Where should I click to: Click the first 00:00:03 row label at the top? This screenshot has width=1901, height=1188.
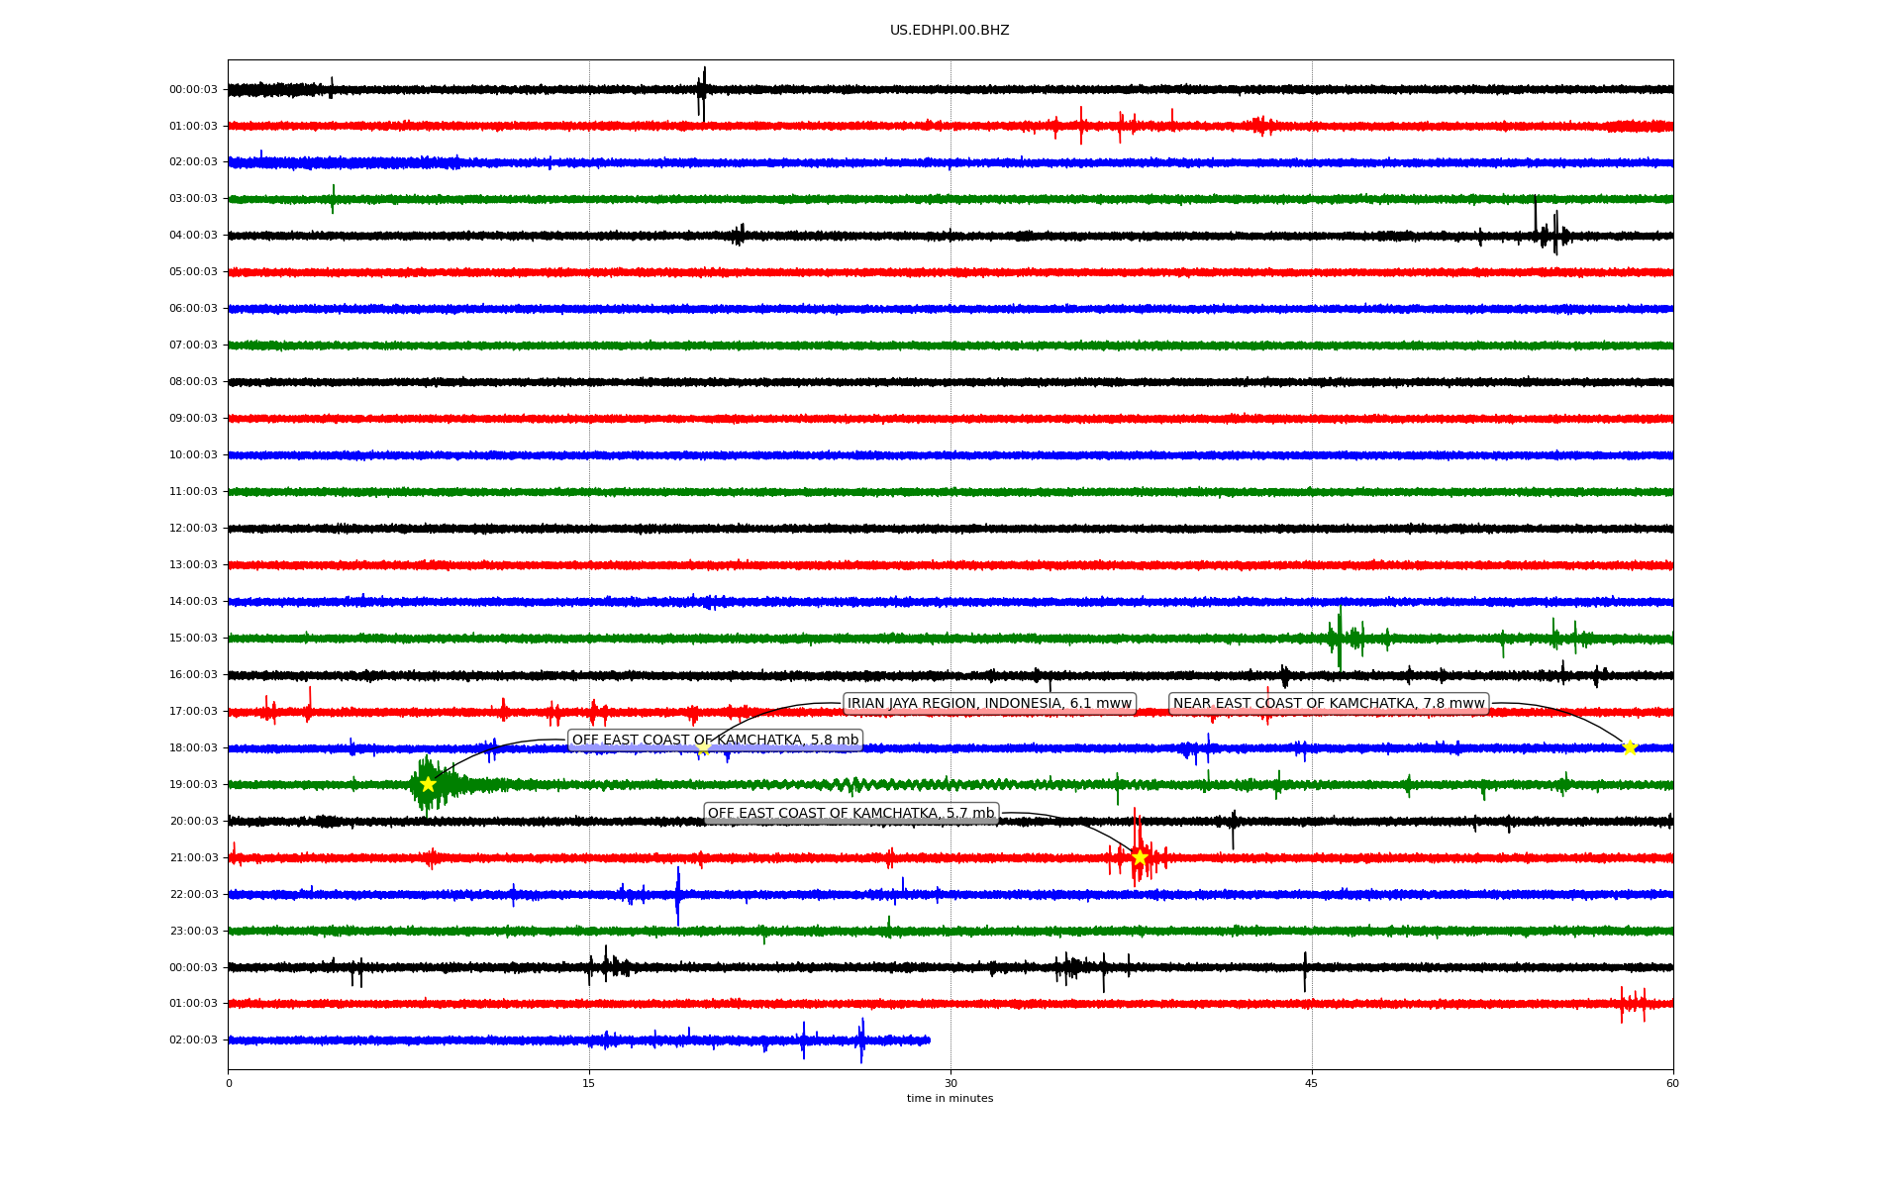[193, 90]
